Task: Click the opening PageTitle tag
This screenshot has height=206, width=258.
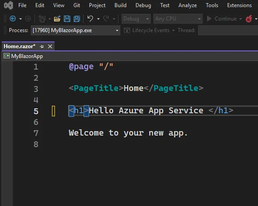Action: tap(96, 88)
